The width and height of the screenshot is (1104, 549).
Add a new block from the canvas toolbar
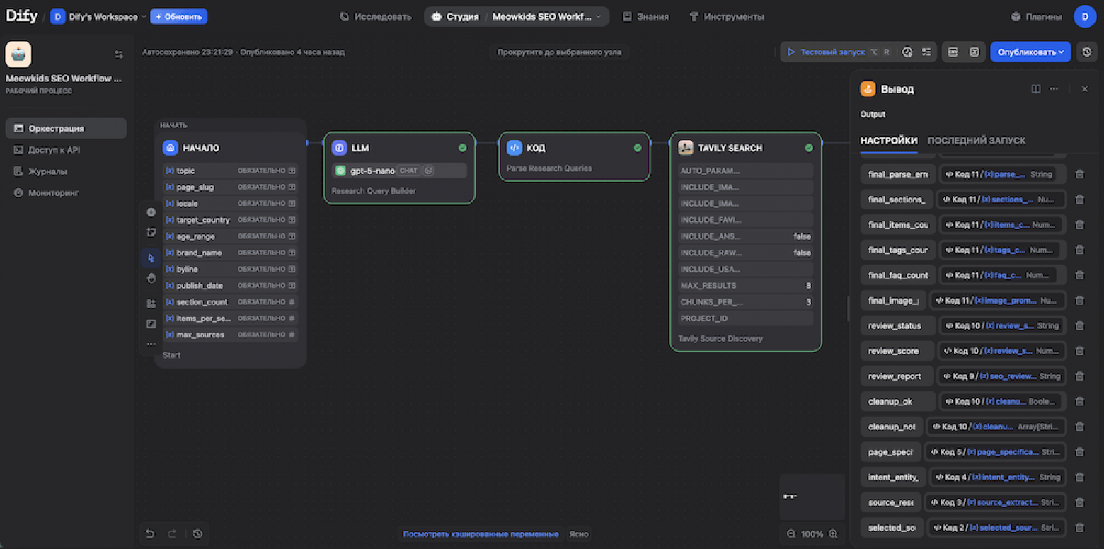[x=151, y=212]
